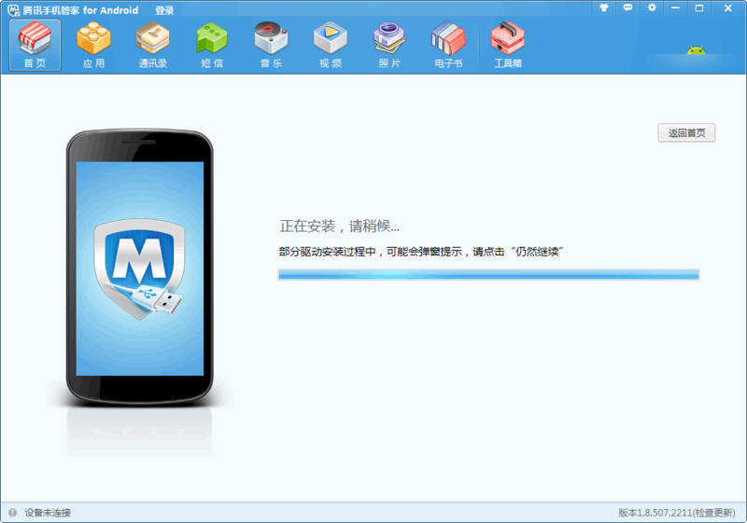Click 检查更新 in the version text
This screenshot has width=747, height=523.
pyautogui.click(x=713, y=513)
